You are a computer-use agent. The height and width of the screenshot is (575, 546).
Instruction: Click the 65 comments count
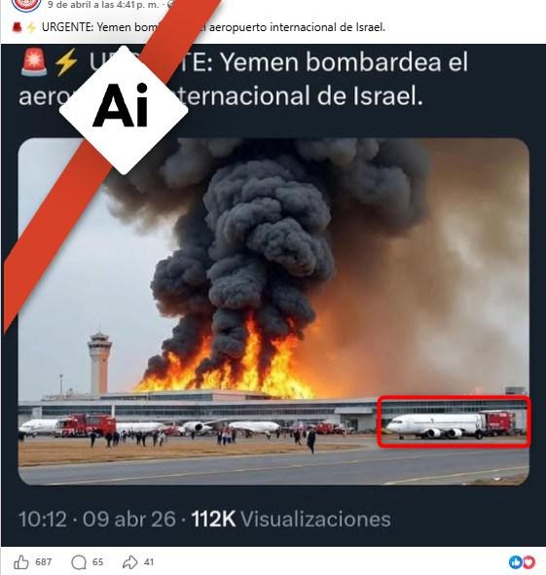[97, 561]
